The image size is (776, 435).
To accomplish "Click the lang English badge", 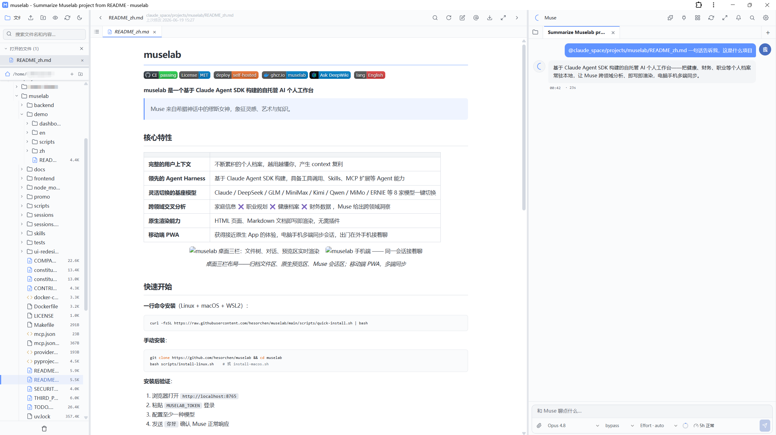I will tap(370, 75).
